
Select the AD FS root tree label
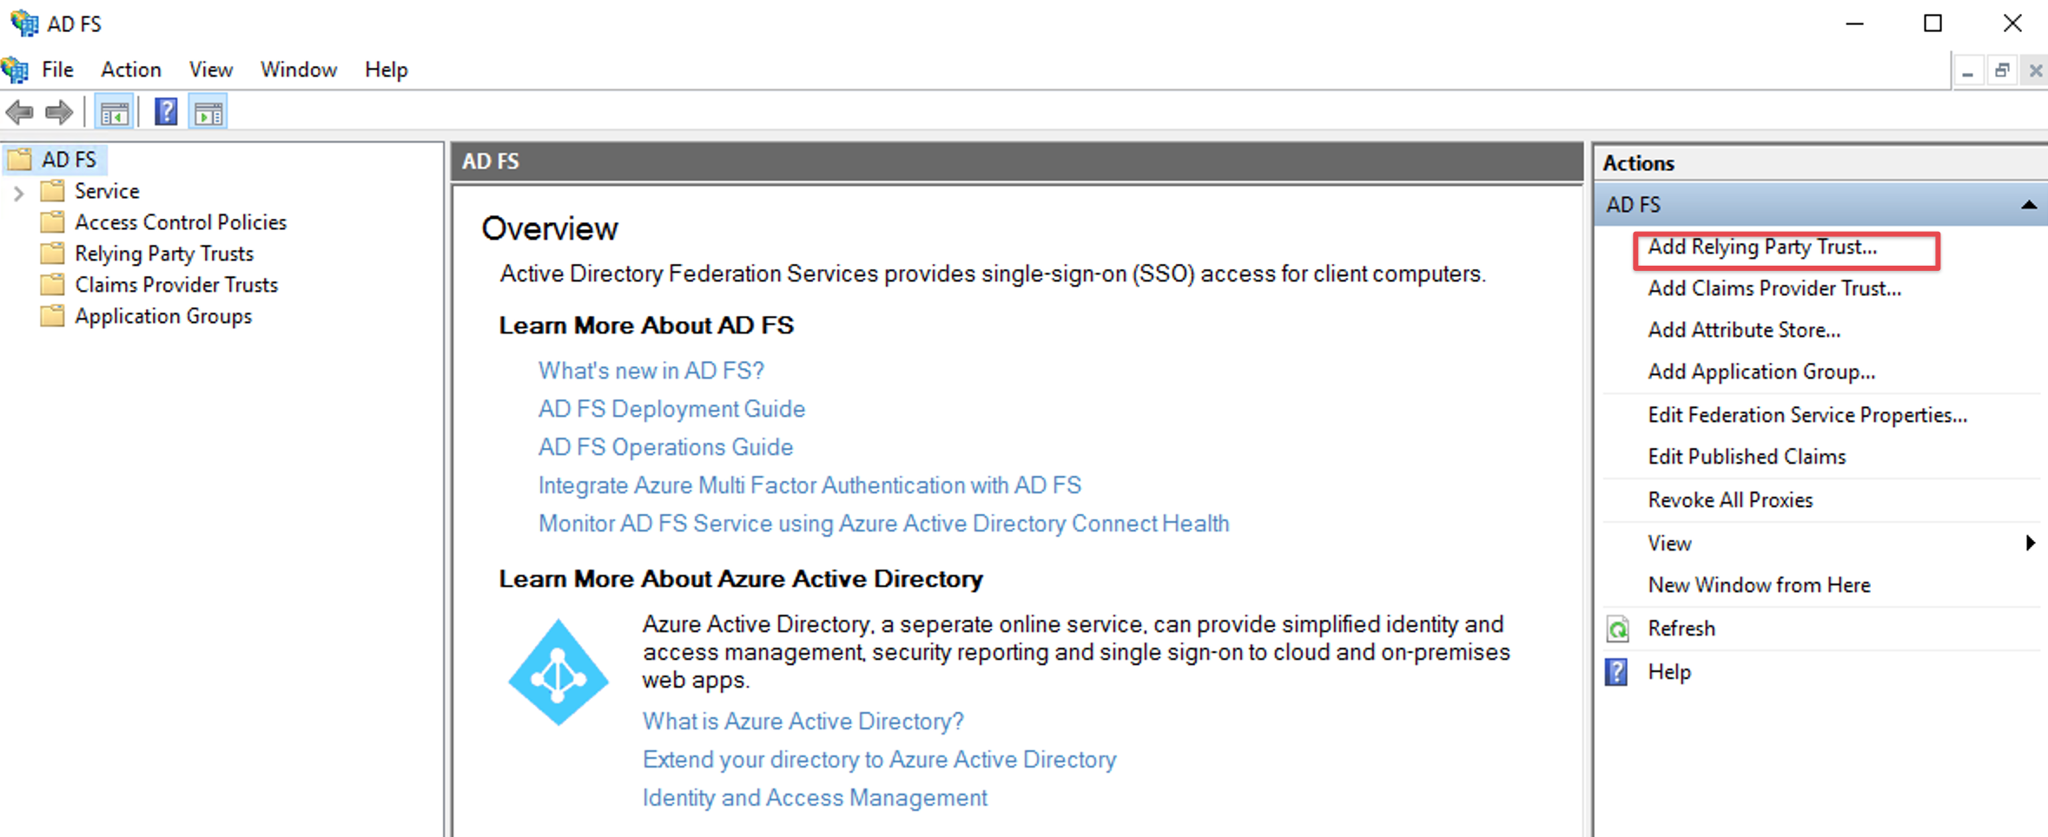pyautogui.click(x=69, y=160)
